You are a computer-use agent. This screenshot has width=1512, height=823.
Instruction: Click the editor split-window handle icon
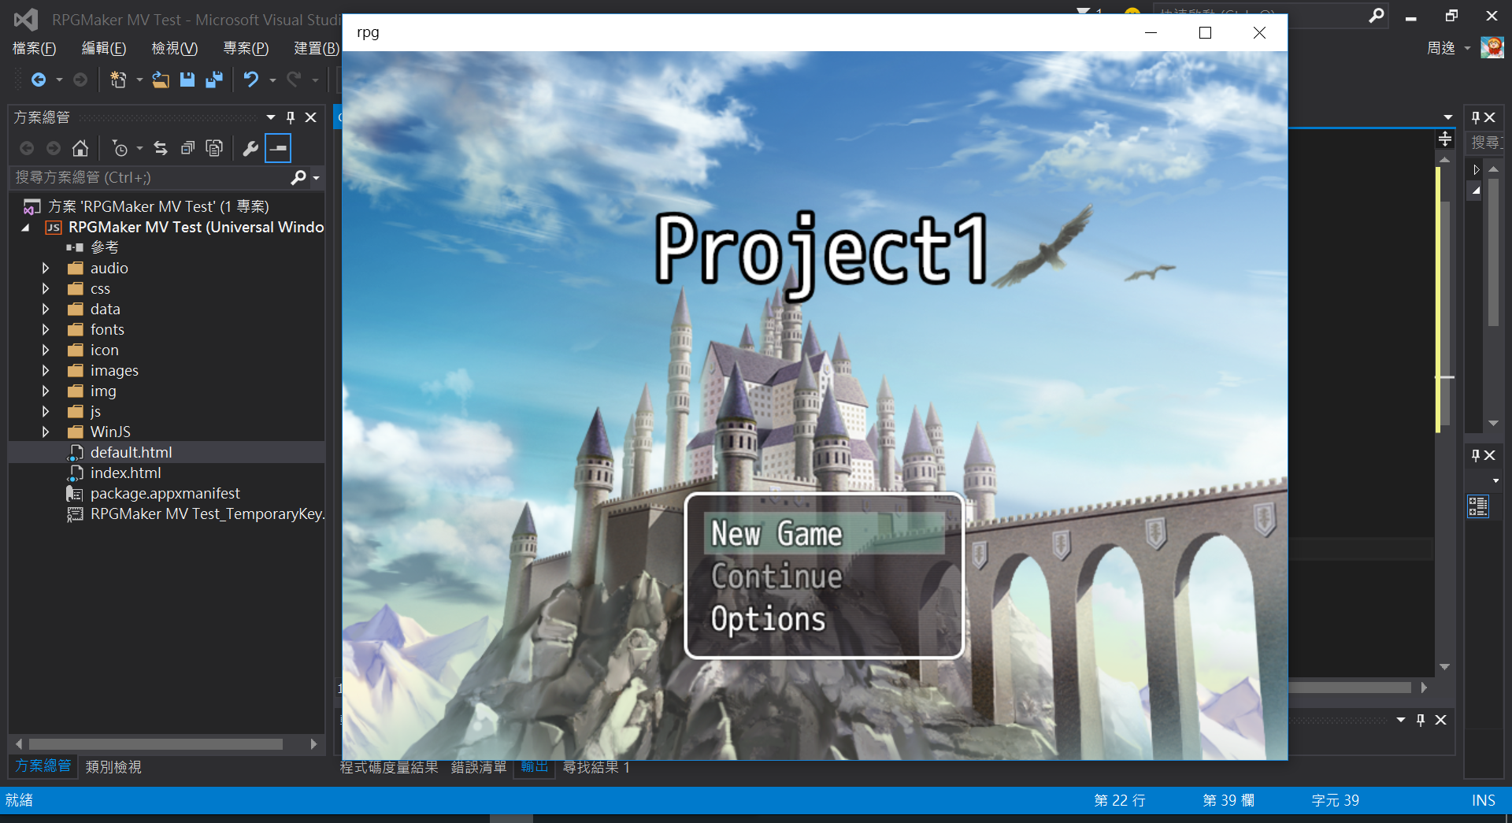(x=1445, y=139)
